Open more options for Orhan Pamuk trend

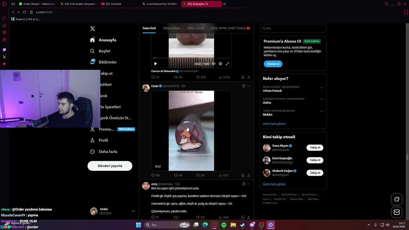321,87
